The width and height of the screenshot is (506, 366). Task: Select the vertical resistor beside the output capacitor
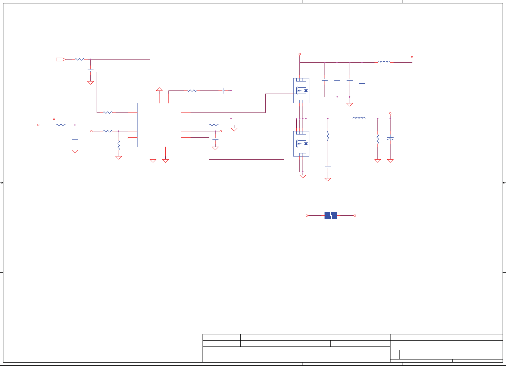tap(378, 139)
